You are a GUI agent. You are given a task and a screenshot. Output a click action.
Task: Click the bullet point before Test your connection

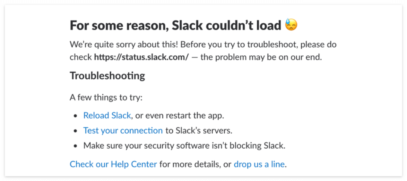tap(75, 131)
